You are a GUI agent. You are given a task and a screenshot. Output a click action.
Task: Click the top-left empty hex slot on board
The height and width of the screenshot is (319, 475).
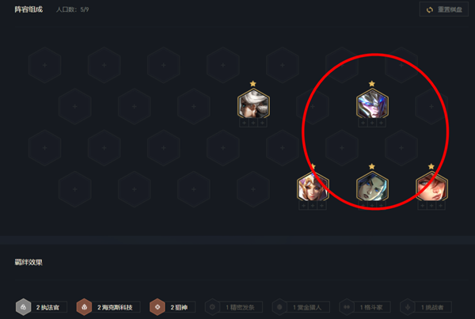(x=45, y=65)
